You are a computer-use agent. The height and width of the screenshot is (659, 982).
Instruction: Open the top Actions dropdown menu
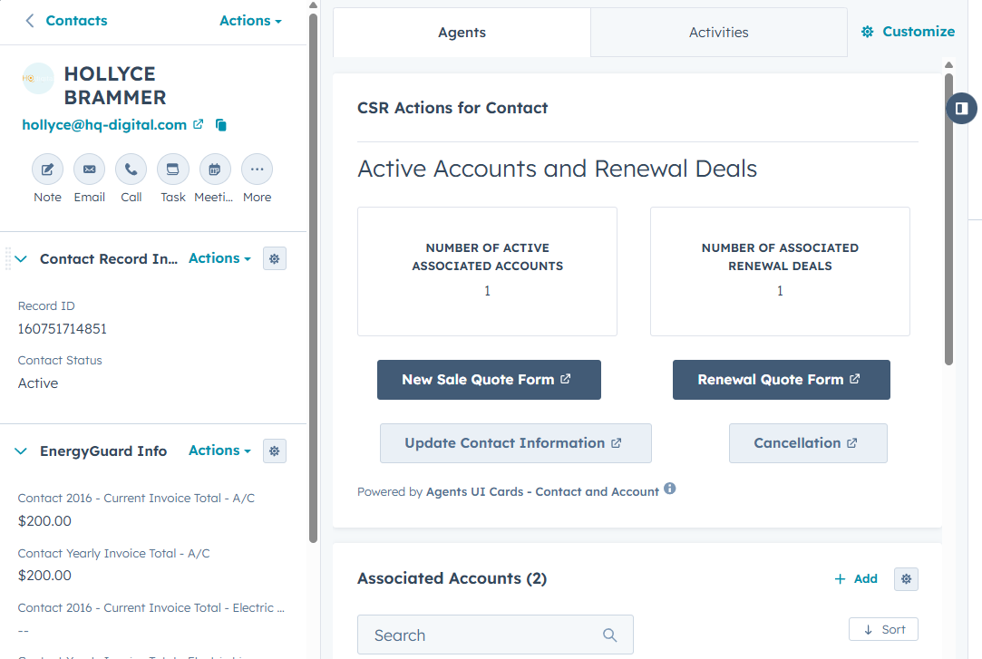[250, 21]
